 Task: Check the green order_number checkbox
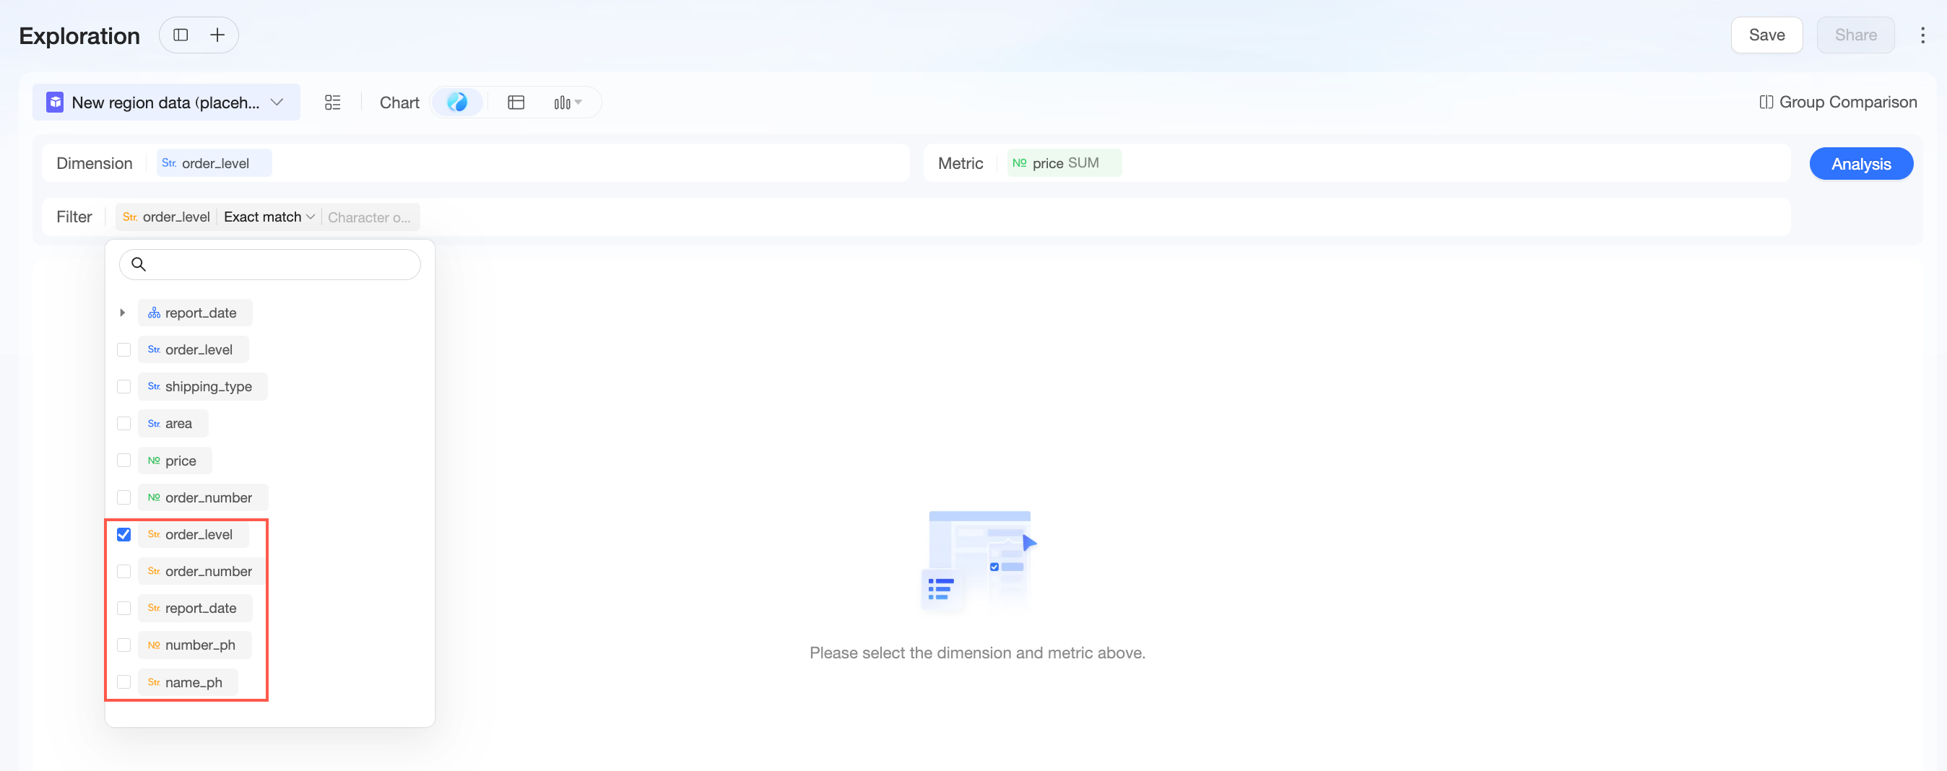pyautogui.click(x=124, y=497)
